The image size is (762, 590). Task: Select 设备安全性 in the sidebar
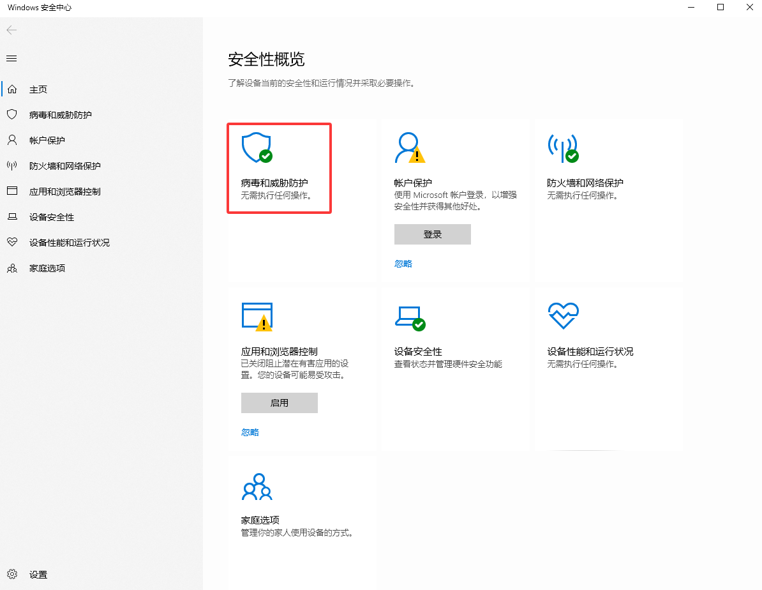[52, 217]
